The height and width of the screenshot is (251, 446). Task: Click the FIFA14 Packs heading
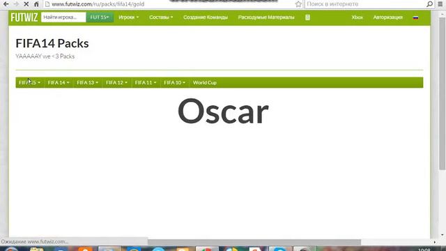[x=52, y=43]
